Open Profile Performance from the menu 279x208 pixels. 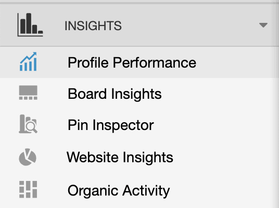(x=132, y=62)
